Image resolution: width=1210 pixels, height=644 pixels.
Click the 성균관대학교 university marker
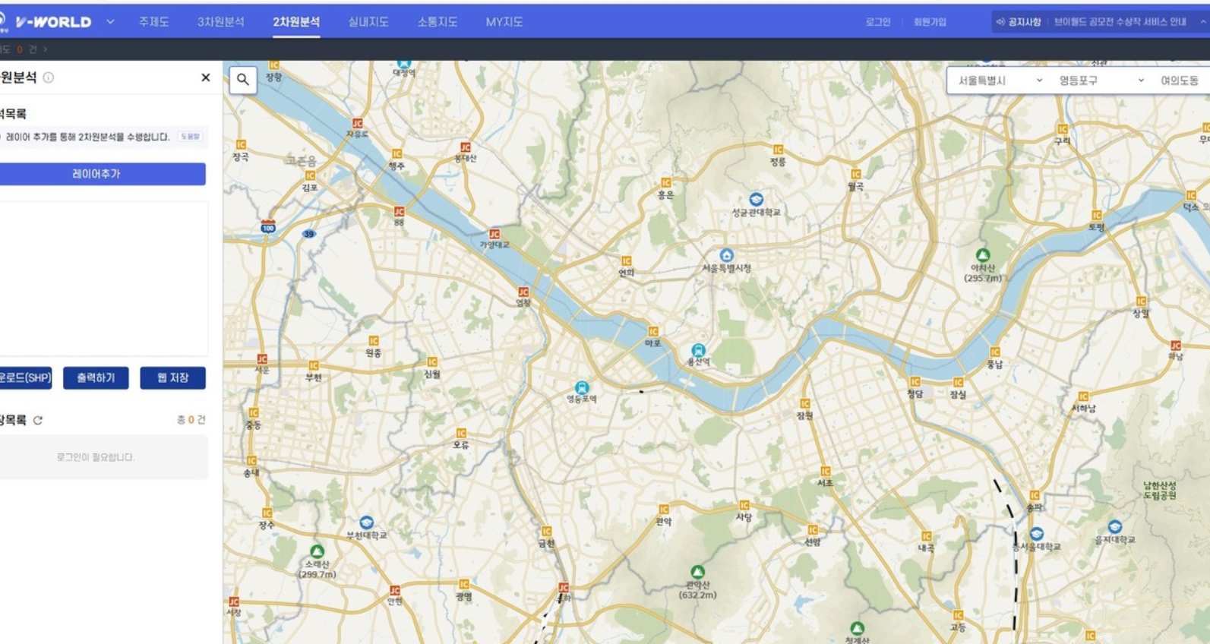point(756,199)
